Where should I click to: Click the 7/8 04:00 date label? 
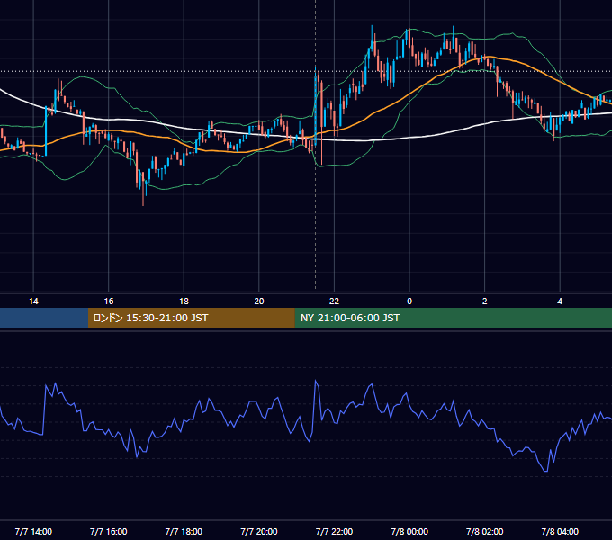pyautogui.click(x=560, y=531)
